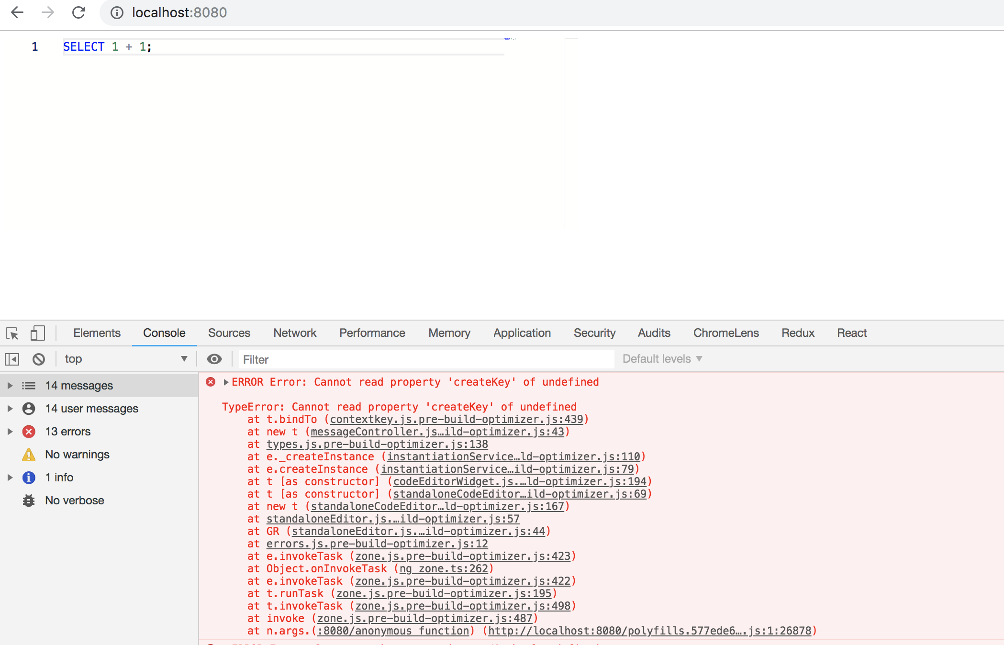The width and height of the screenshot is (1004, 645).
Task: Open the Performance tab
Action: tap(372, 333)
